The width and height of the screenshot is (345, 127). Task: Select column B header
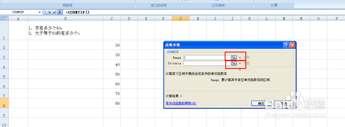pyautogui.click(x=66, y=19)
